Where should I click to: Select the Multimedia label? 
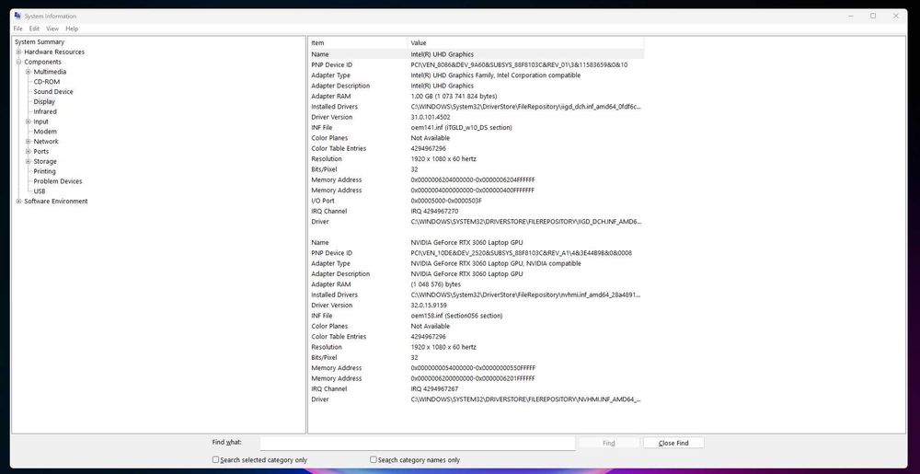tap(50, 72)
